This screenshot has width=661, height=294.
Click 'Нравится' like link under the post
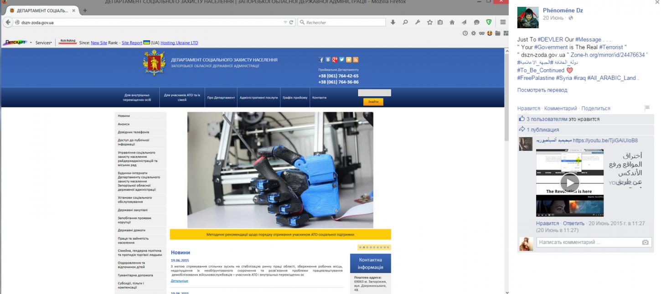529,108
